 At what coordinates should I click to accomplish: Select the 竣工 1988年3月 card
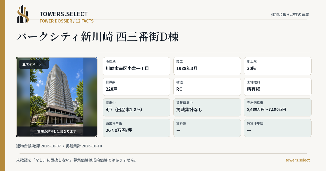[207, 66]
